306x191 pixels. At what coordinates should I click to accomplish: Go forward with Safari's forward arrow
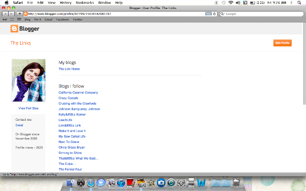11,14
